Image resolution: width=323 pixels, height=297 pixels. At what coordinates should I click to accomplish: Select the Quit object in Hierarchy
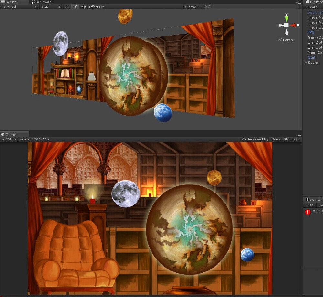pos(311,58)
